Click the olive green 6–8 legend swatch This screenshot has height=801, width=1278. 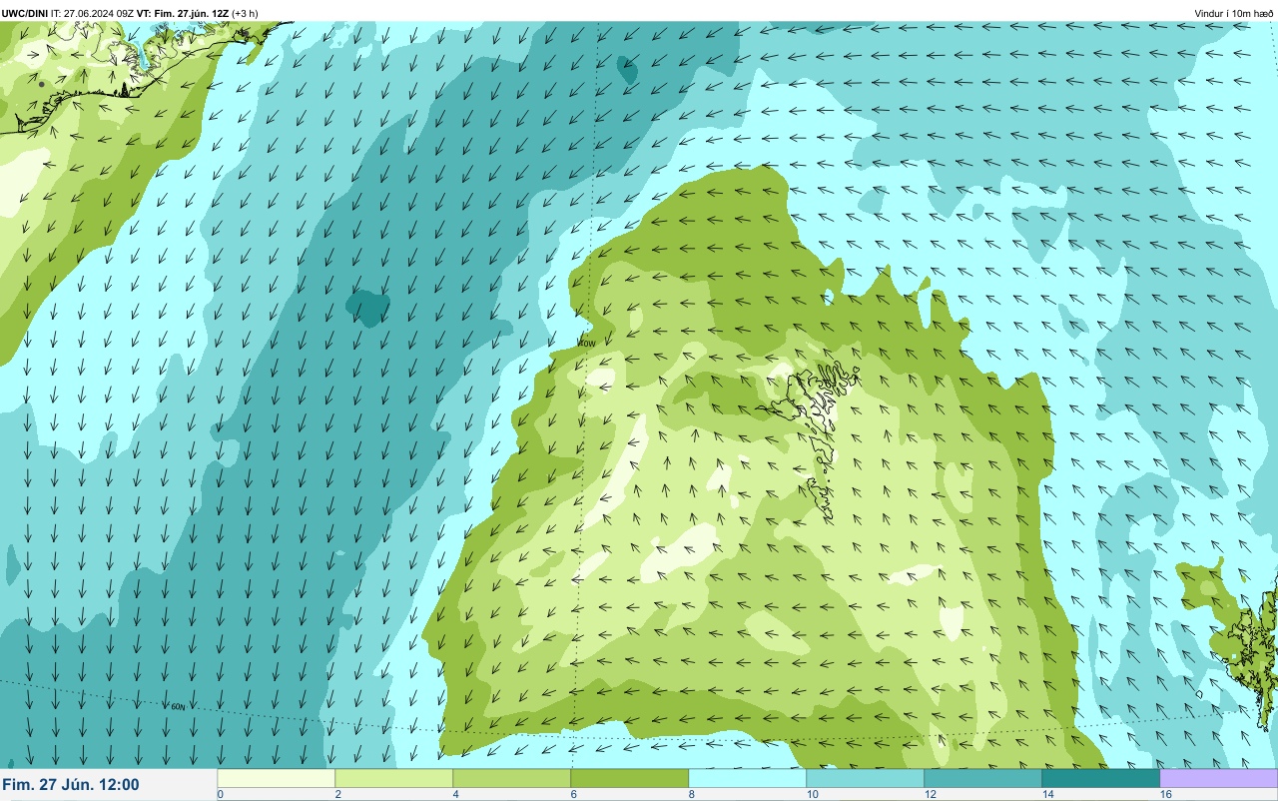coord(629,778)
